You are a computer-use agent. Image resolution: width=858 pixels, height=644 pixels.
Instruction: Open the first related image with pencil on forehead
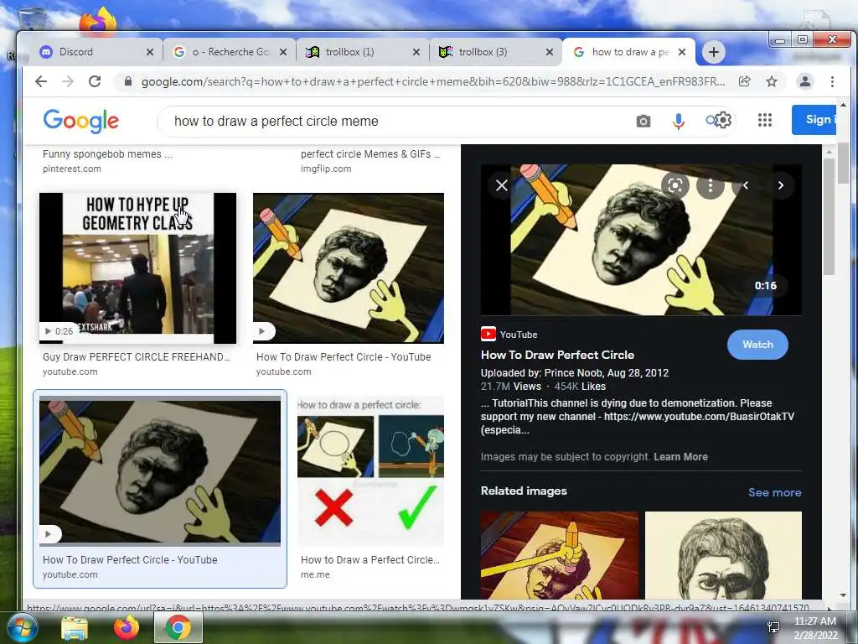(x=559, y=555)
